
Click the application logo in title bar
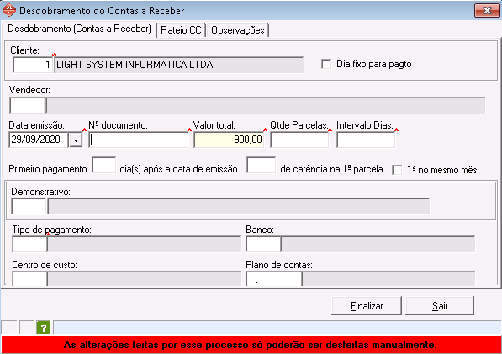(9, 10)
